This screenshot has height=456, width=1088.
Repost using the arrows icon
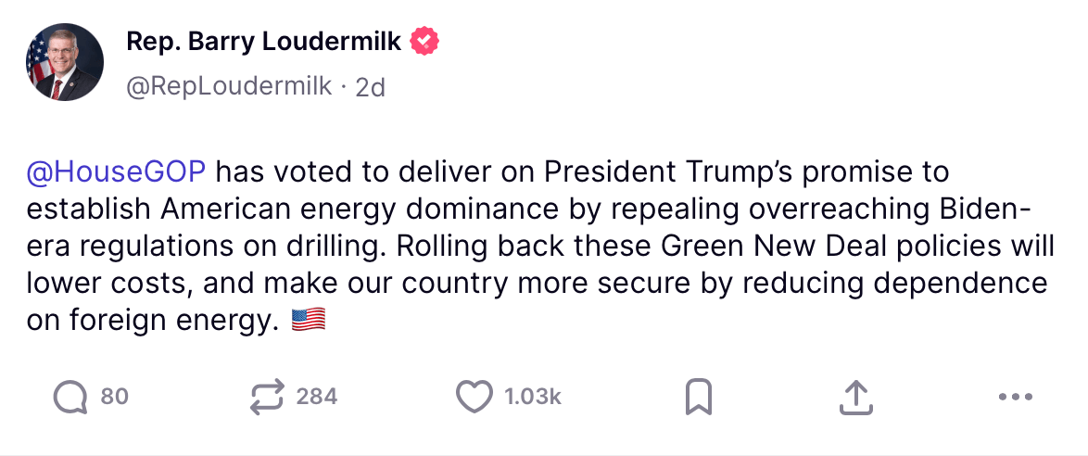(267, 398)
